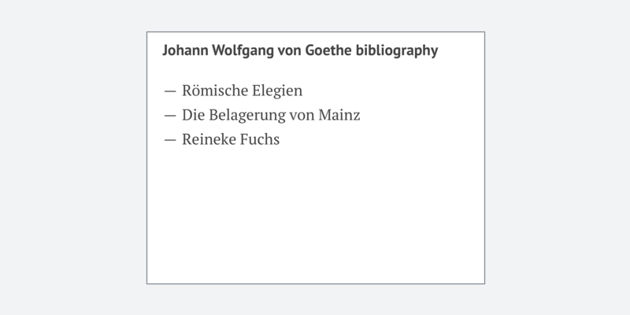Click the word "Goethe" in the title
This screenshot has height=315, width=630.
tap(328, 50)
